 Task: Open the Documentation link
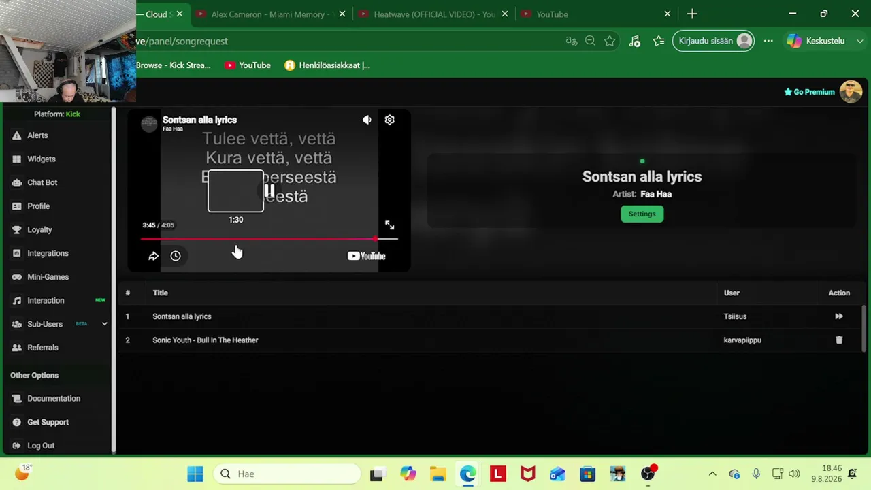[54, 399]
